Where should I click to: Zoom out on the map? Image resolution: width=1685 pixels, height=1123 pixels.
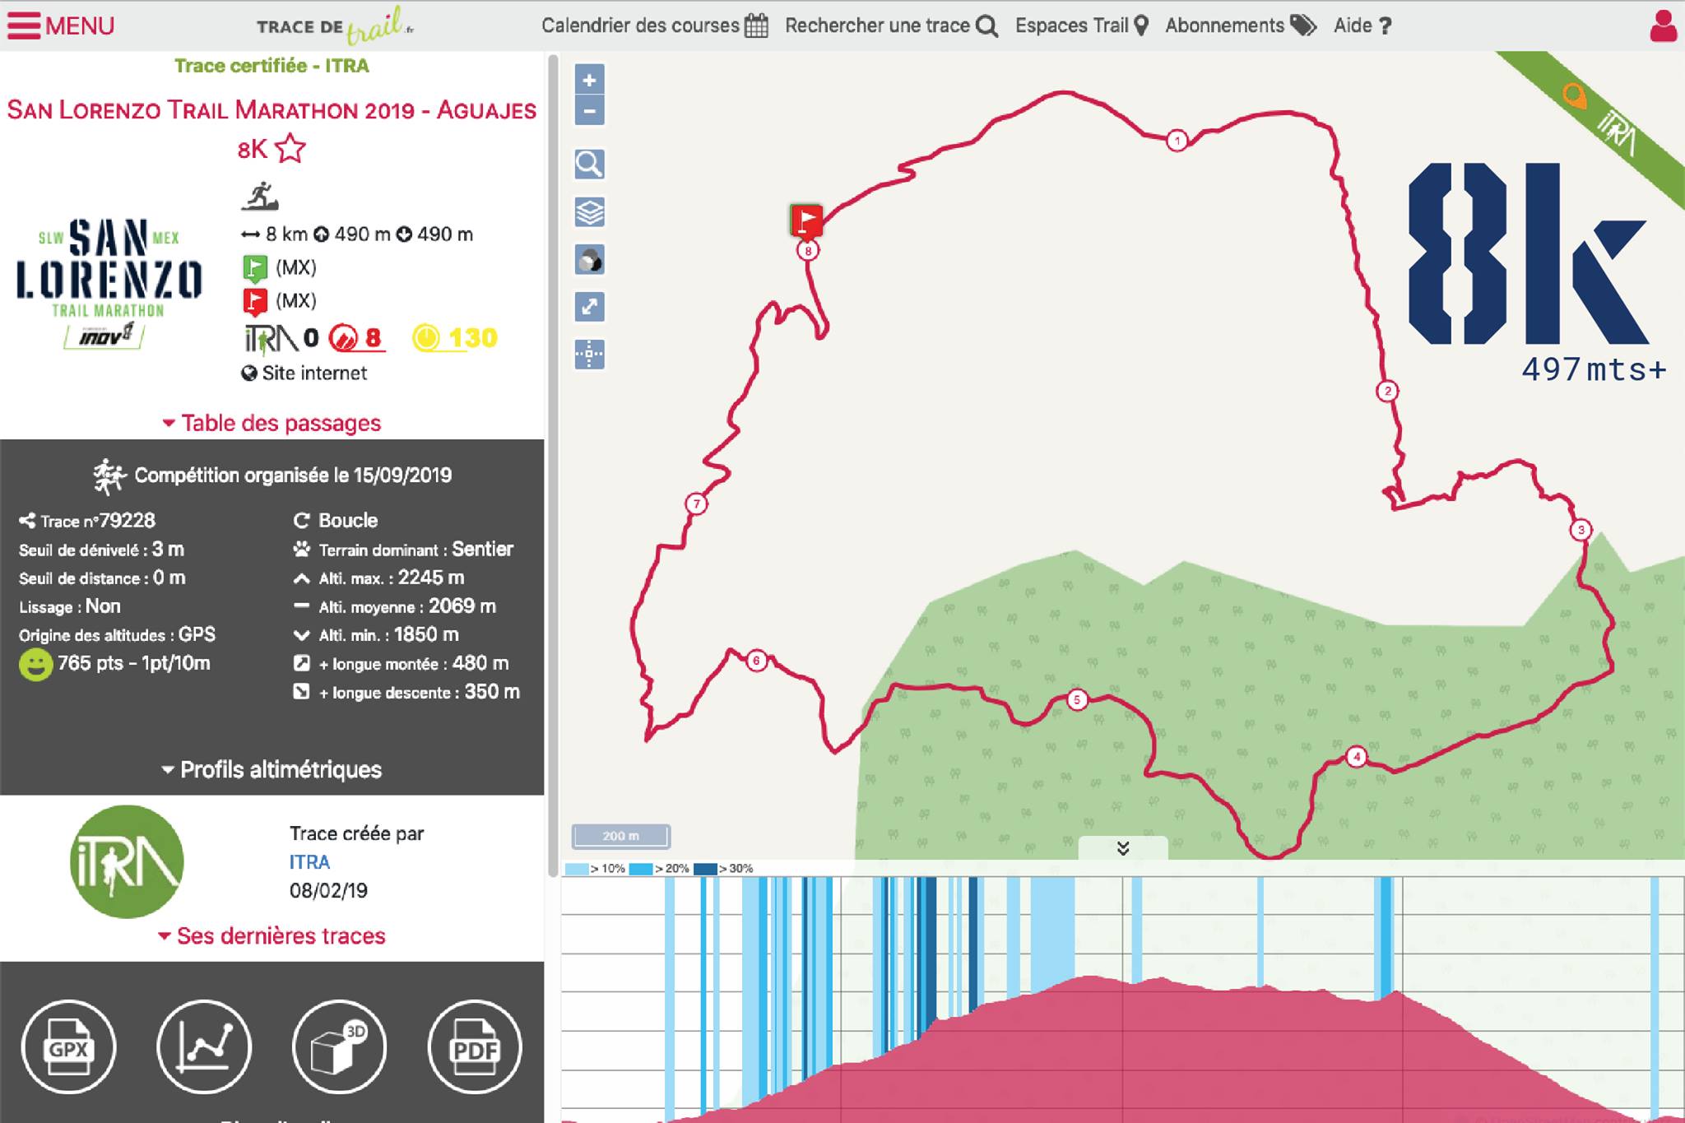589,110
